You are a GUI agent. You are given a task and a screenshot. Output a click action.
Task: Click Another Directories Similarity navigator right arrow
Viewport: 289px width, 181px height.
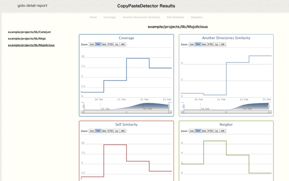270,112
